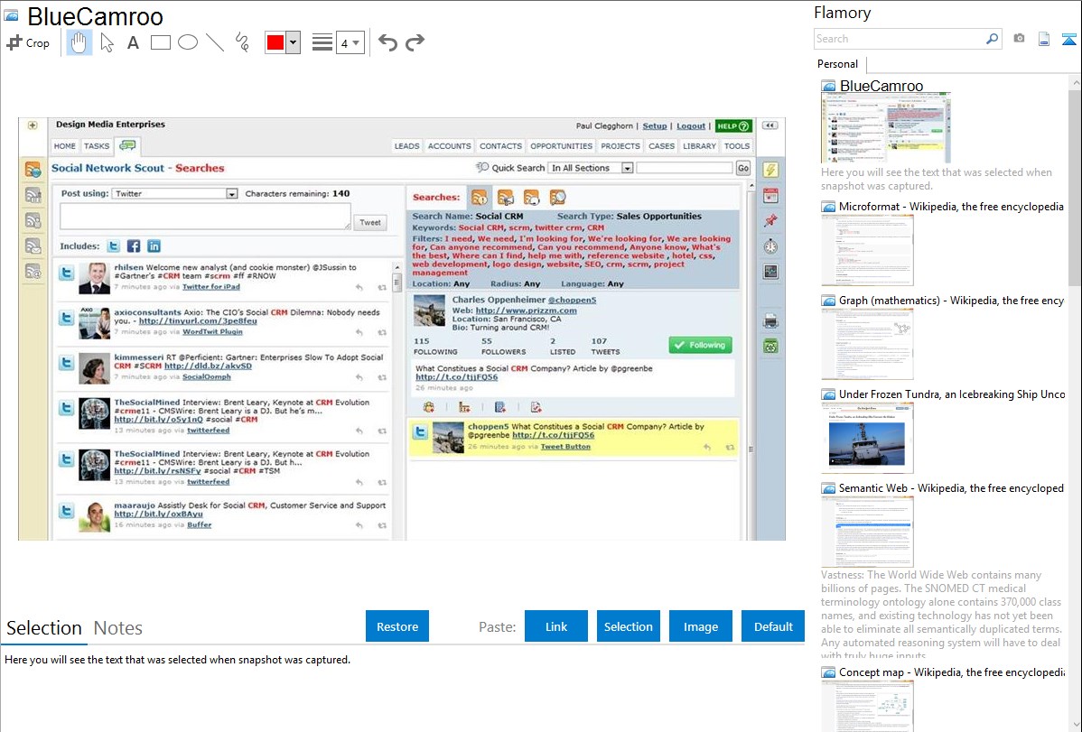Viewport: 1082px width, 732px height.
Task: Click the Flamory Search input field
Action: click(x=900, y=39)
